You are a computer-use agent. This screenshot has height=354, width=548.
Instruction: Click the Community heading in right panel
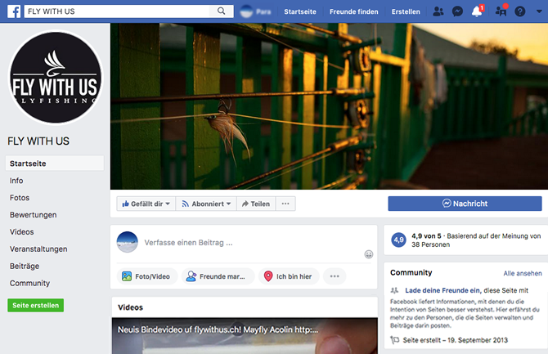click(411, 272)
